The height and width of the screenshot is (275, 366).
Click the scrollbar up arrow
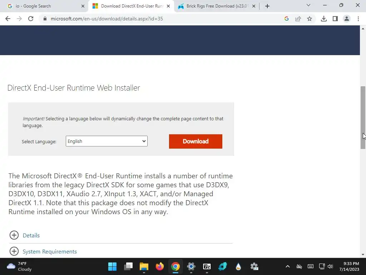(x=363, y=29)
